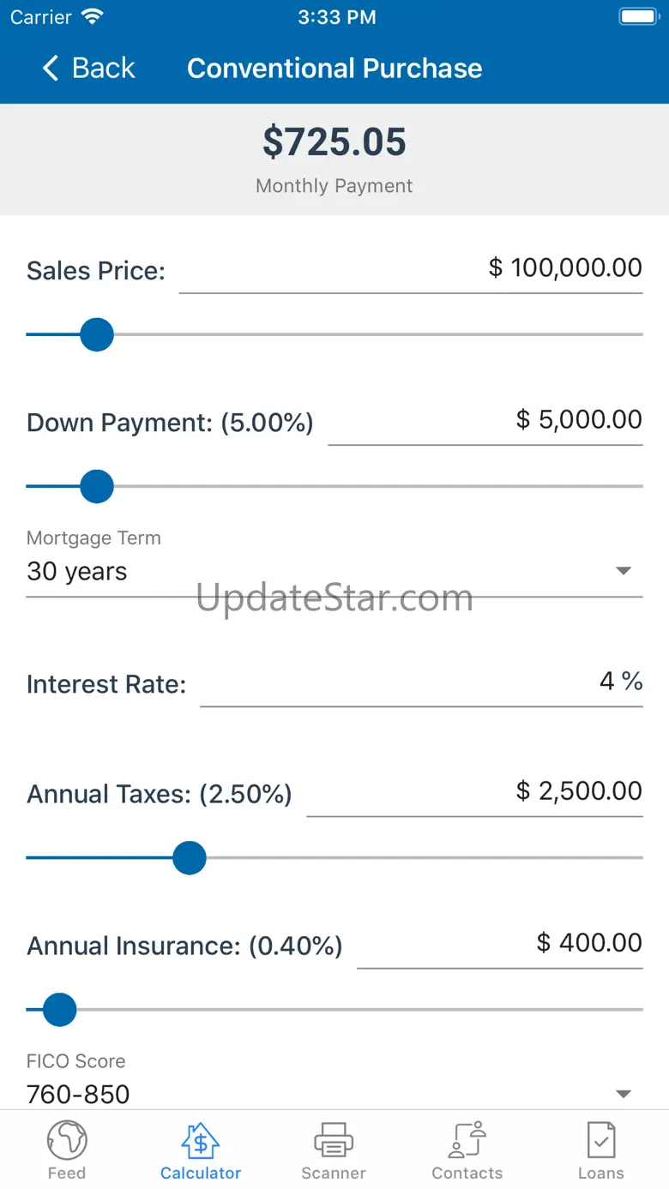669x1189 pixels.
Task: Tap the Contacts people icon
Action: click(467, 1140)
